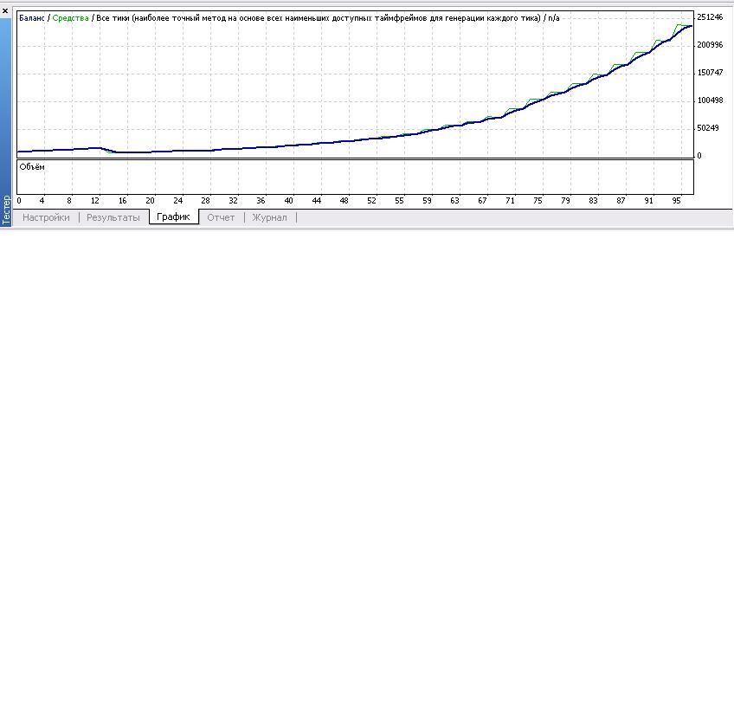Open the Настройки tab
Viewport: 734px width, 717px height.
click(46, 217)
